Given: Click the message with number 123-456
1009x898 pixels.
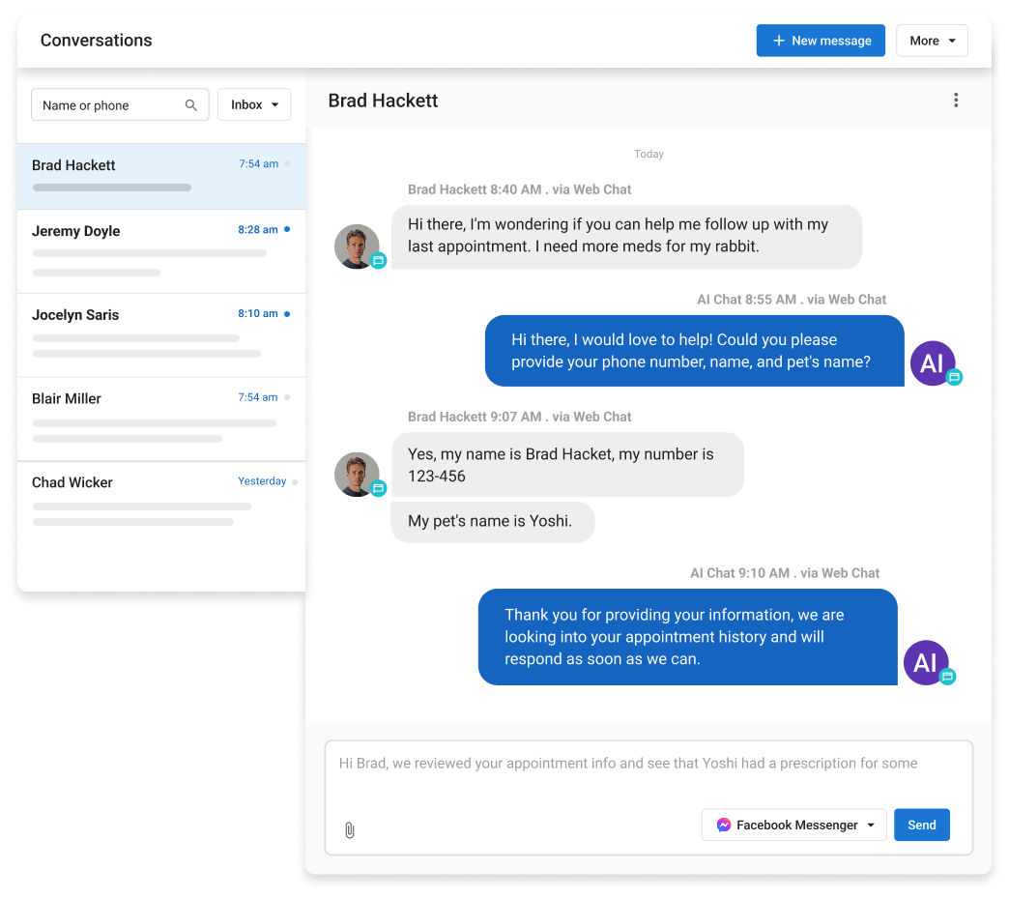Looking at the screenshot, I should [x=567, y=465].
